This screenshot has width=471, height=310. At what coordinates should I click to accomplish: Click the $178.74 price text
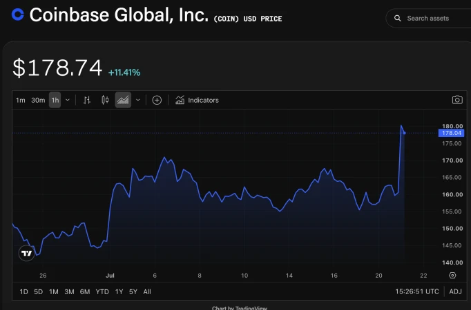point(57,68)
